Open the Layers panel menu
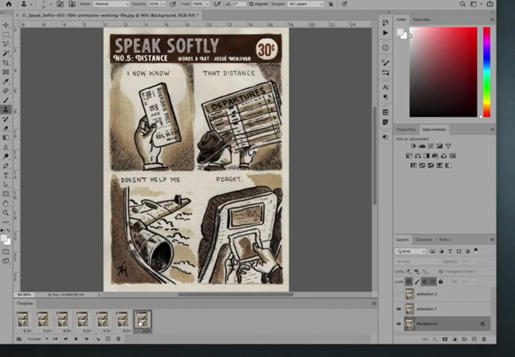Screen dimensions: 515x357 (x=492, y=240)
